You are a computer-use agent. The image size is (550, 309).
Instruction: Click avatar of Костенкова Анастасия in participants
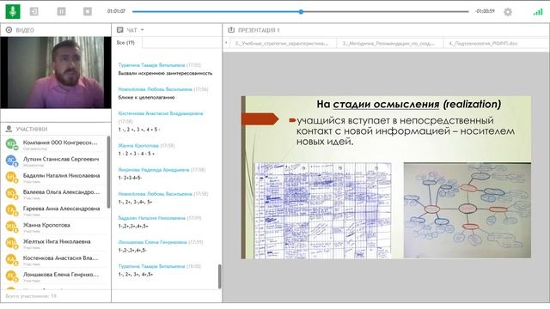(x=11, y=259)
